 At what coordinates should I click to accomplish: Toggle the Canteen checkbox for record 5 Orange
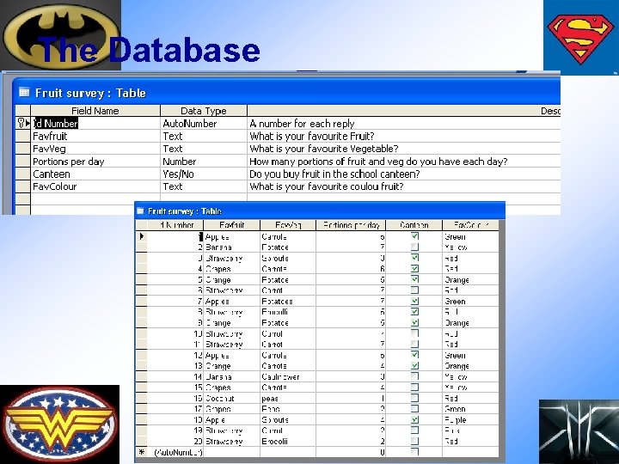(x=414, y=279)
